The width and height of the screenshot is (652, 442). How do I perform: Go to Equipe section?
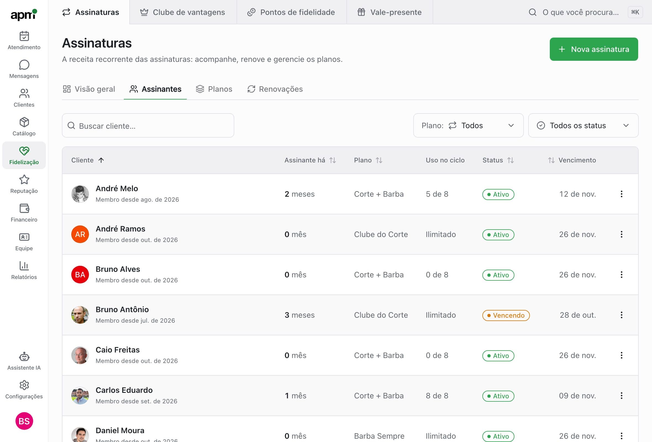[24, 241]
